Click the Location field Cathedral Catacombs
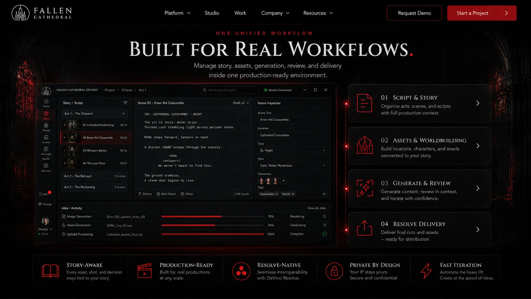 tap(292, 135)
